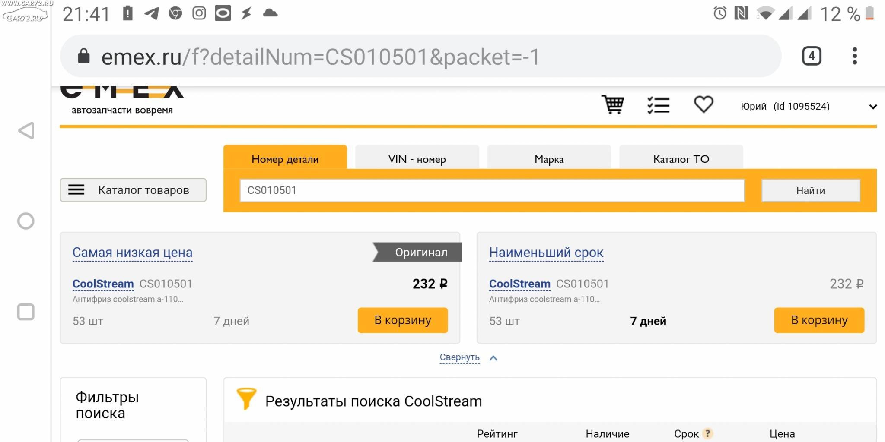
Task: Add lowest price CoolStream item В корзину
Action: click(x=403, y=320)
